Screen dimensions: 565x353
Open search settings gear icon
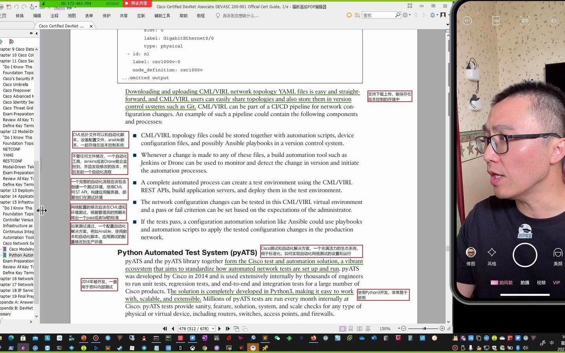point(405,15)
